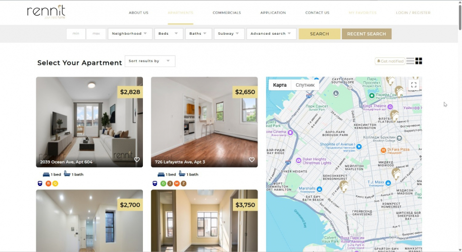Screen dimensions: 462x252
Task: Switch to list view layout icon
Action: [410, 61]
